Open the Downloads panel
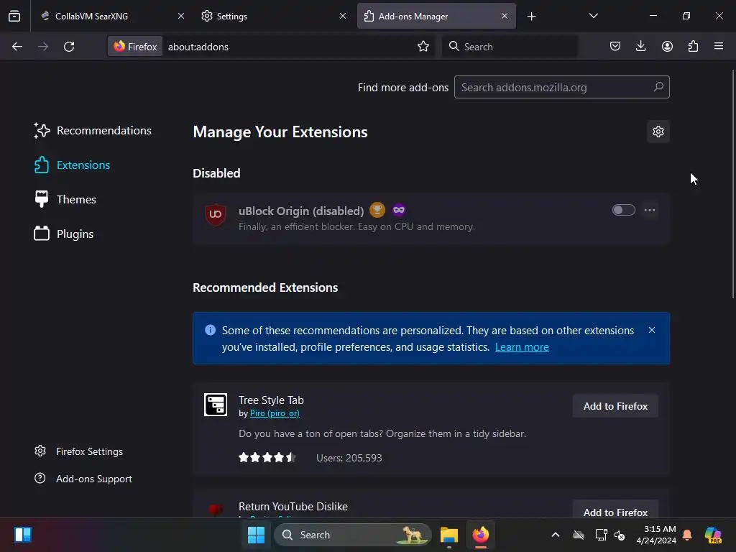736x552 pixels. click(640, 46)
